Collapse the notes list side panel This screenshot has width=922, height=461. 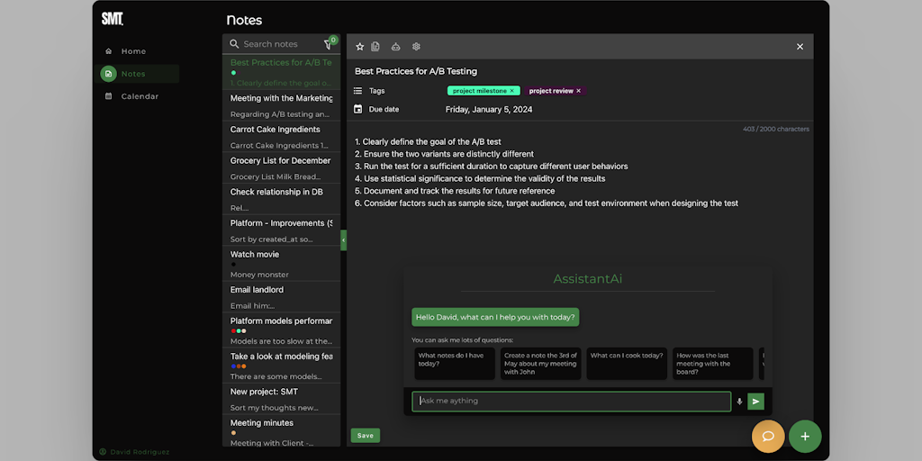tap(343, 240)
